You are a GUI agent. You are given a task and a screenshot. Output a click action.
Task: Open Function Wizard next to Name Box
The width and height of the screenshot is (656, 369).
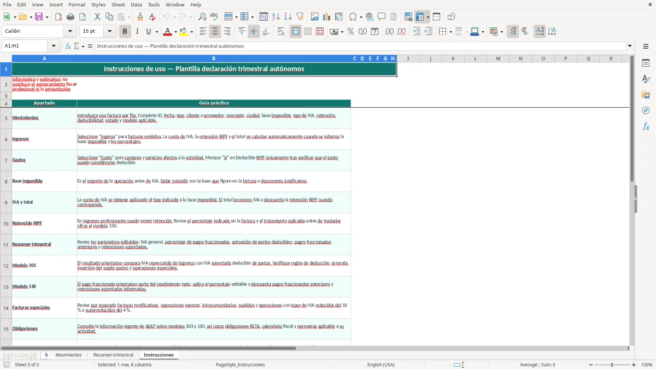pyautogui.click(x=68, y=46)
